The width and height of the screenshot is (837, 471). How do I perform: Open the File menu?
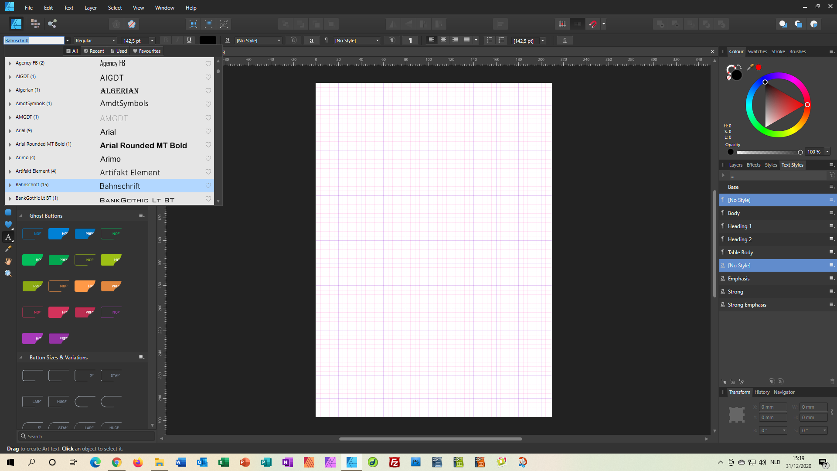click(29, 7)
